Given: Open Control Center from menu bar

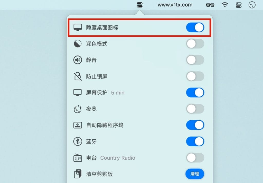Looking at the screenshot, I should pyautogui.click(x=239, y=5).
